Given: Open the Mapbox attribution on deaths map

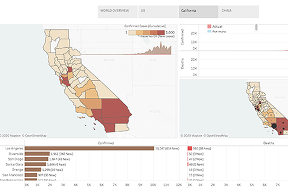Looking at the screenshot, I should [192, 136].
